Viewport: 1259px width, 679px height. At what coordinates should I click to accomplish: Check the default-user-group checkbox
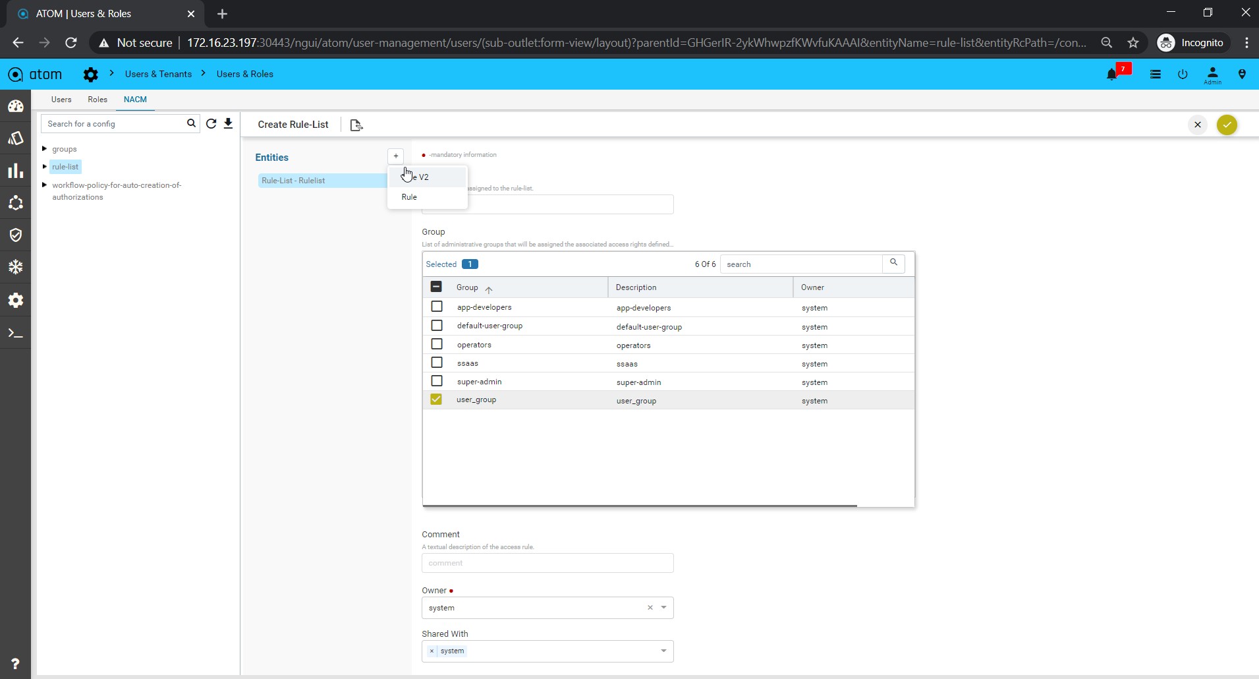tap(436, 326)
